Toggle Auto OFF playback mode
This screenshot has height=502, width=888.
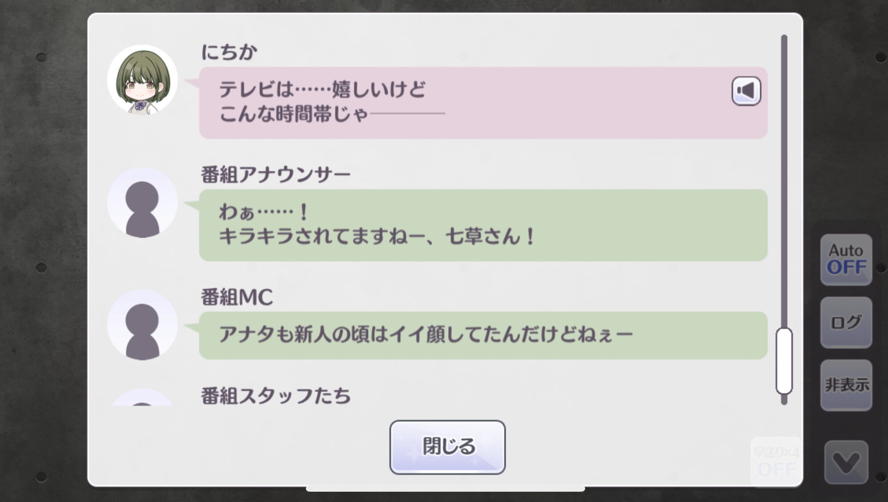pyautogui.click(x=846, y=259)
